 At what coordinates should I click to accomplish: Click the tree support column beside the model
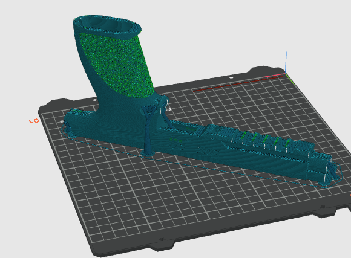(x=149, y=132)
